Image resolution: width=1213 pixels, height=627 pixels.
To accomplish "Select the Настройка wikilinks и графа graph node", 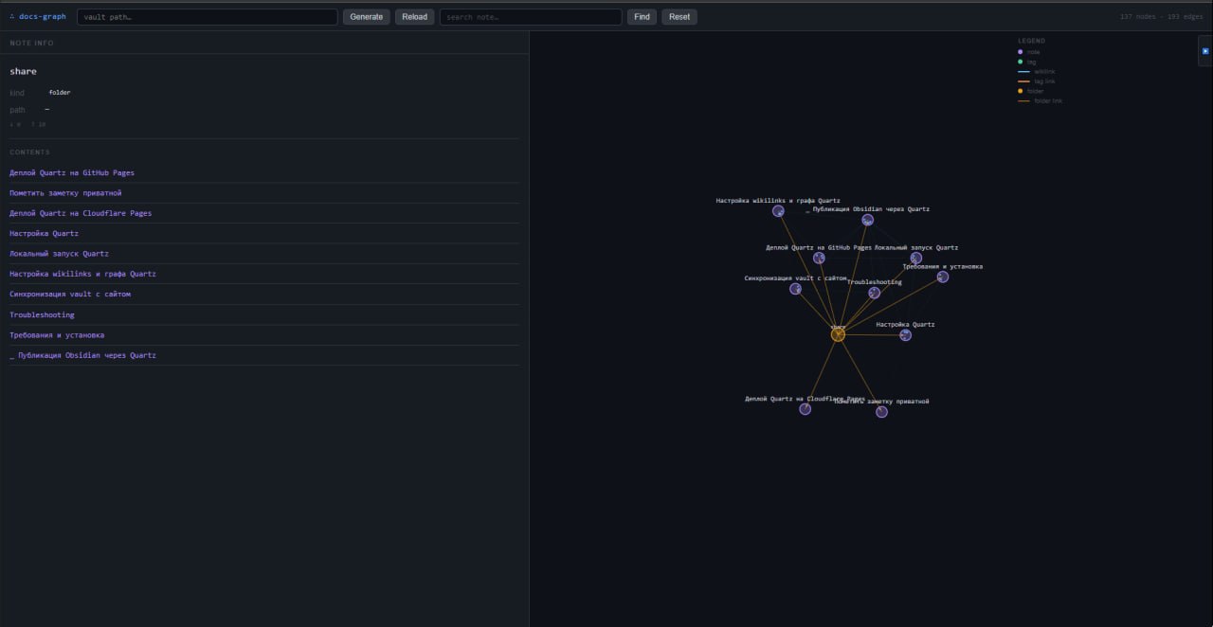I will click(x=778, y=211).
